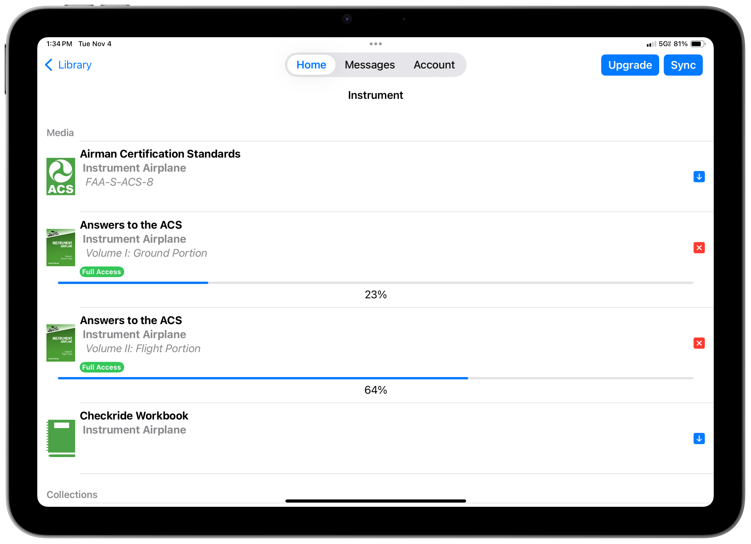
Task: Tap Sync to synchronize content
Action: [683, 65]
